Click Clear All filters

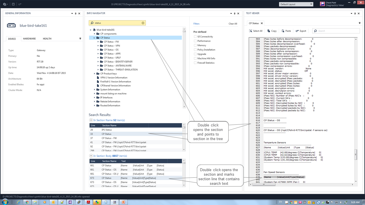click(x=233, y=24)
